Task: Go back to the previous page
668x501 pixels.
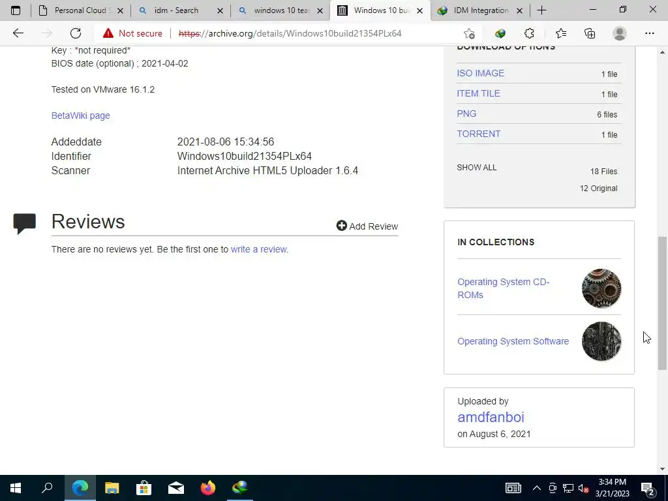Action: point(18,33)
